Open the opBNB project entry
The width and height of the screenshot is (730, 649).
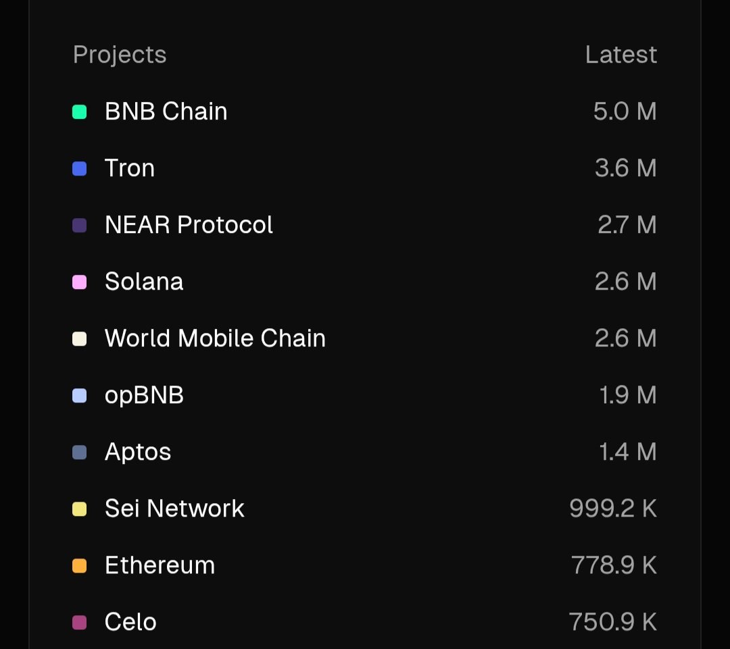tap(144, 395)
